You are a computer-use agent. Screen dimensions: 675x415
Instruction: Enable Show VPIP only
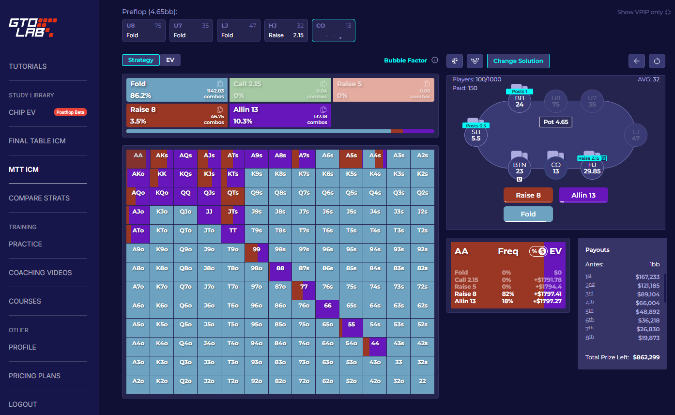pyautogui.click(x=640, y=12)
